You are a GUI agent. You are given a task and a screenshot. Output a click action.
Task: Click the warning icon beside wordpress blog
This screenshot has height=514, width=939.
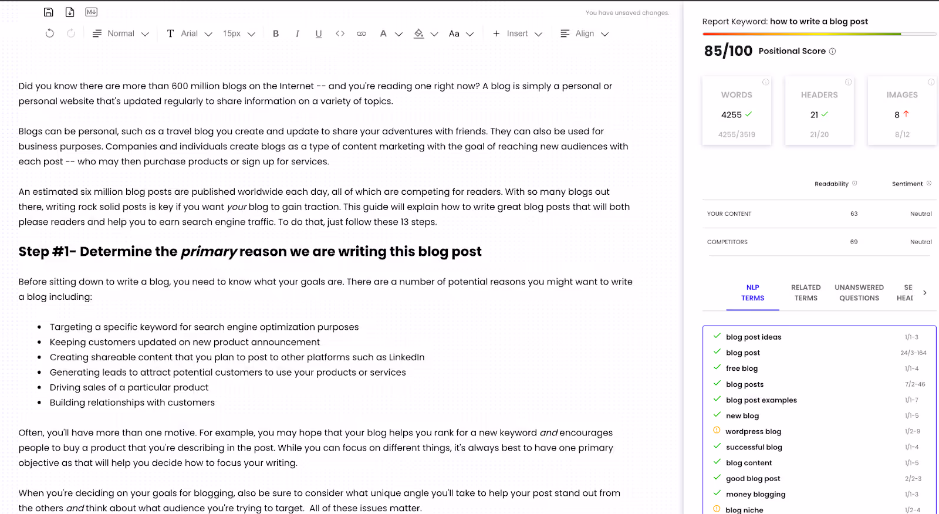click(x=717, y=431)
